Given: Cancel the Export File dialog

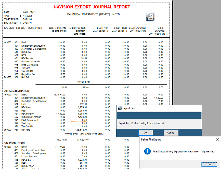Looking at the screenshot, I should point(171,133).
